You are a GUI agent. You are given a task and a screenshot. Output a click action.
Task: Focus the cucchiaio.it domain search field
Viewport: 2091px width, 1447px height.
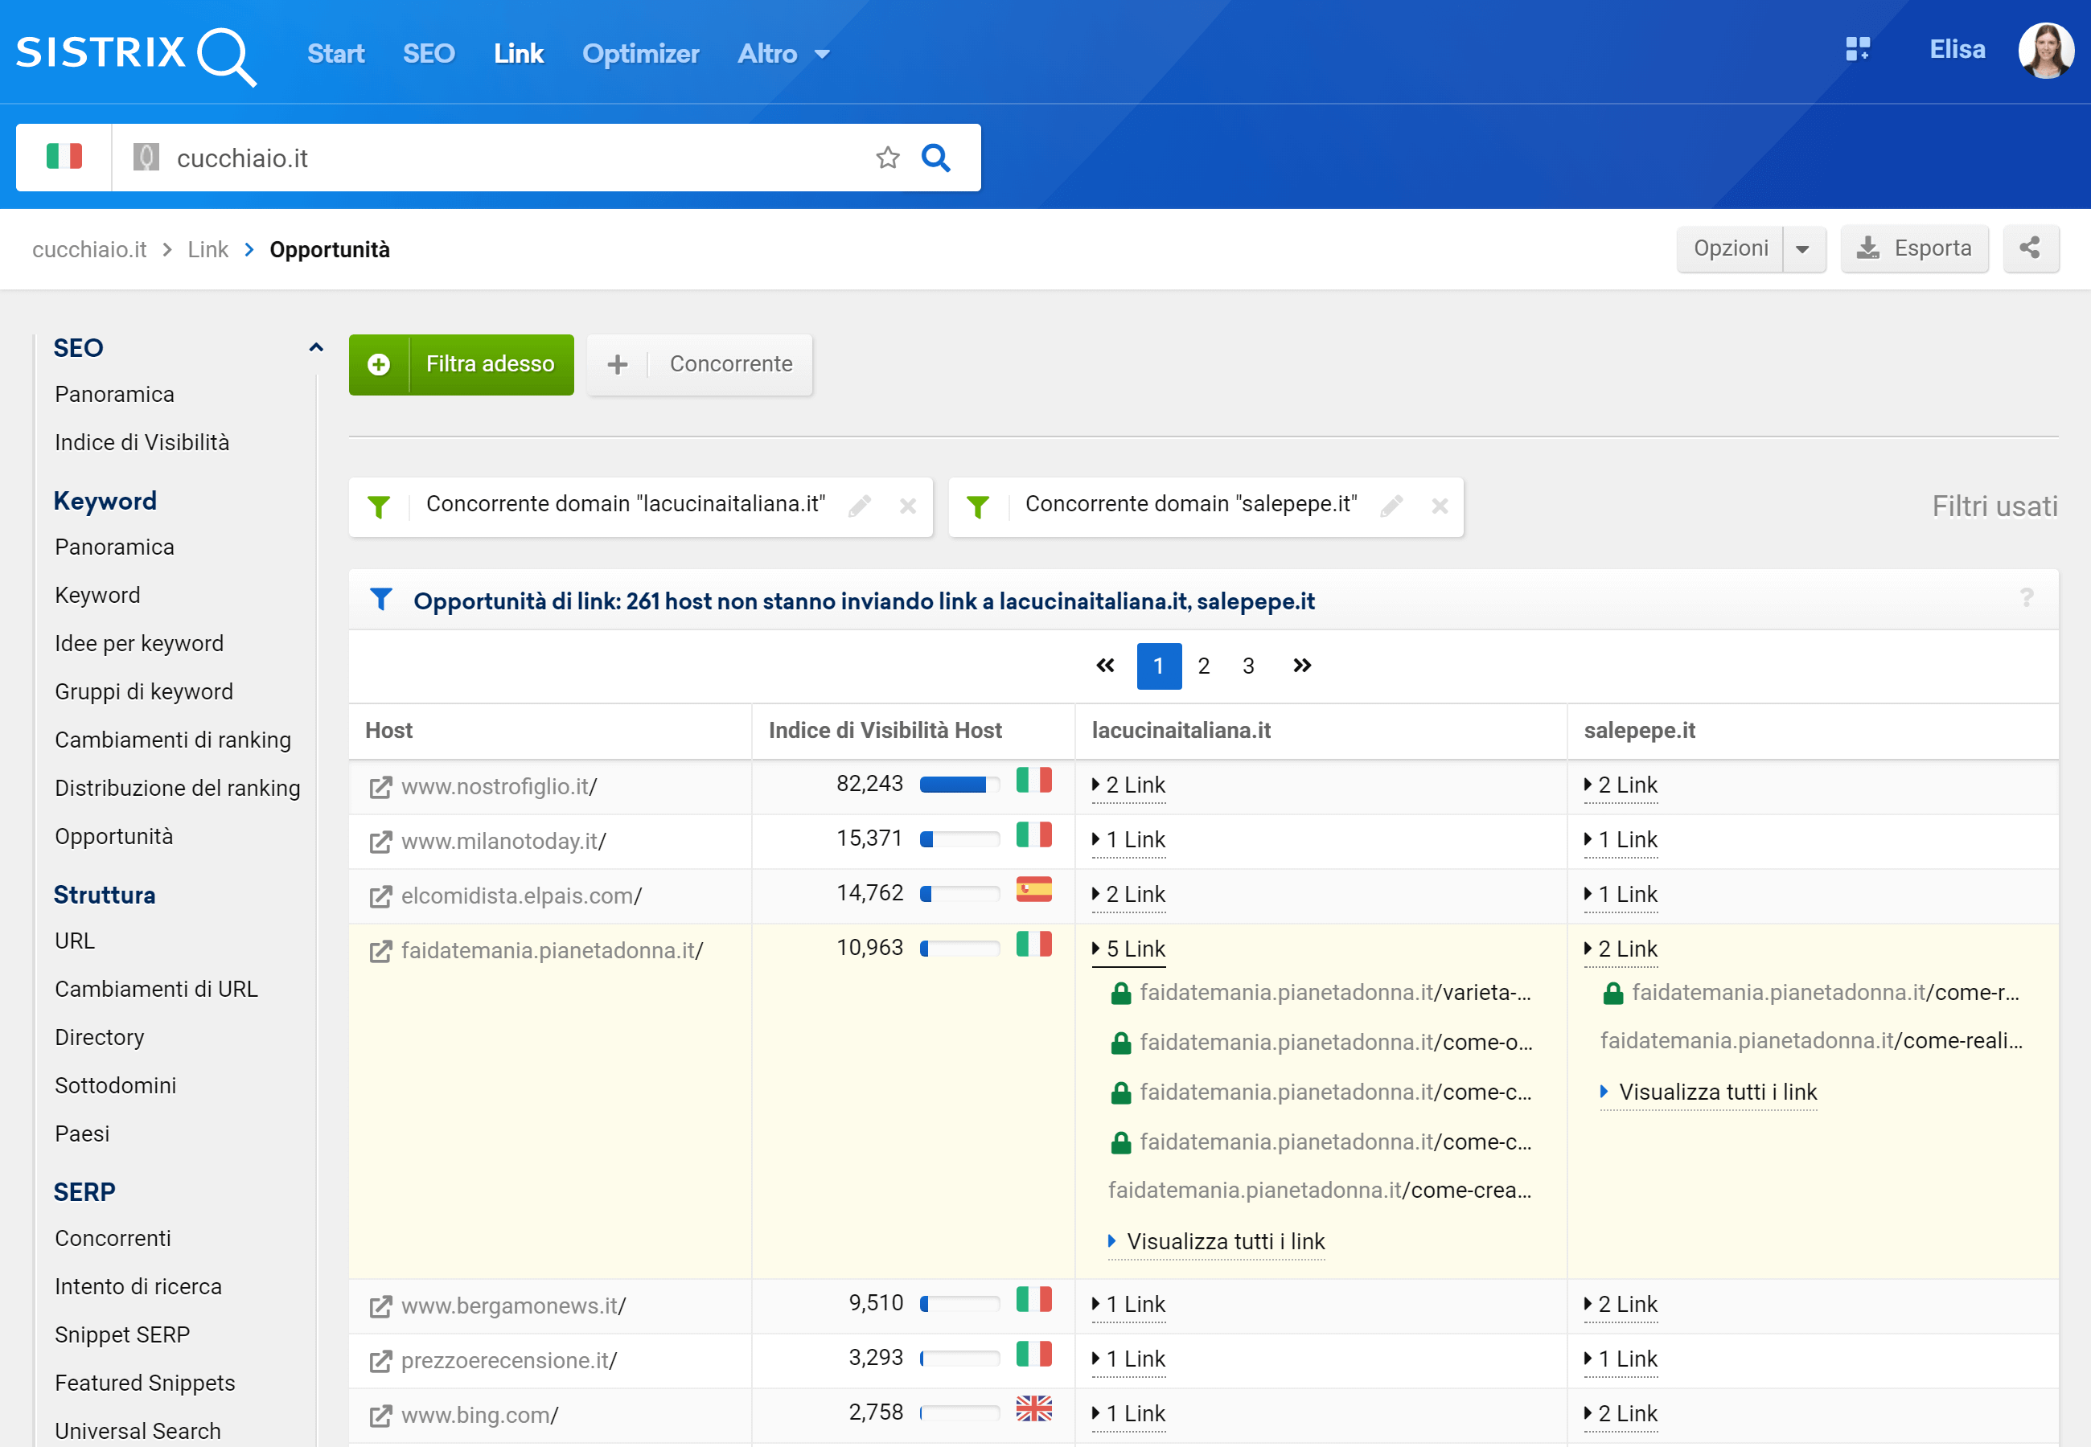coord(490,158)
